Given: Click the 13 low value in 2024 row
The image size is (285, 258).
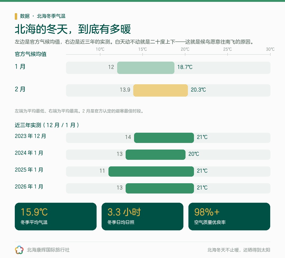Looking at the screenshot, I should click(120, 154).
